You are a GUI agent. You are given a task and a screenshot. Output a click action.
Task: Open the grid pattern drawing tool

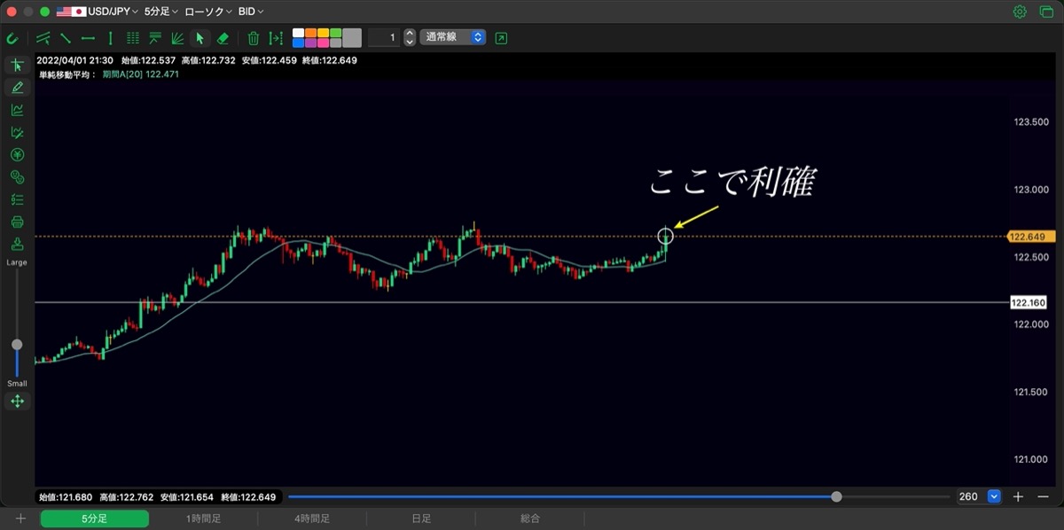[x=132, y=38]
